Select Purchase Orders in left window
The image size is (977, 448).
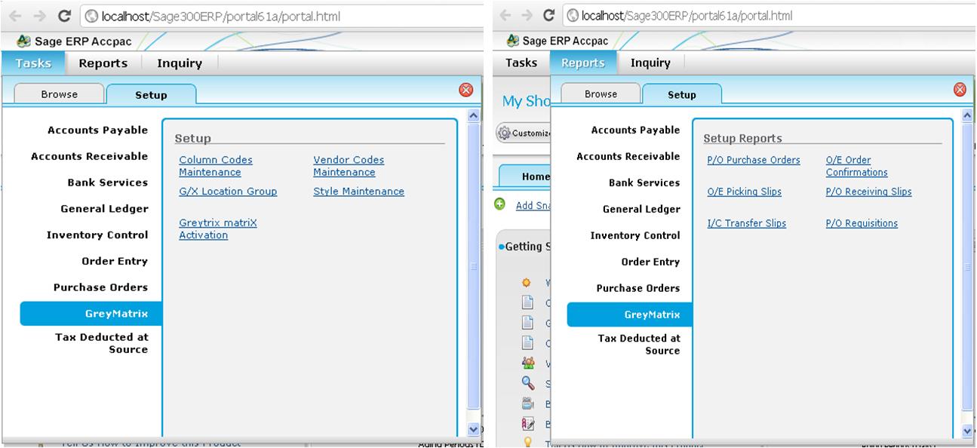101,287
